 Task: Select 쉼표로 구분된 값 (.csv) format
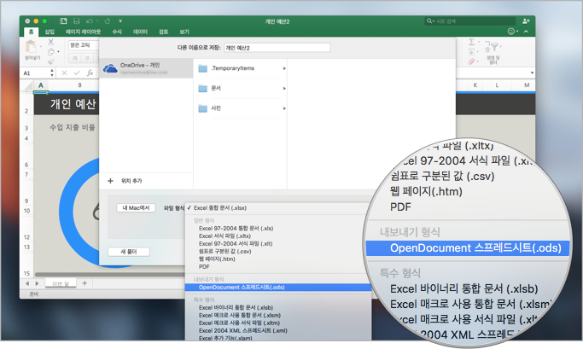[x=277, y=251]
